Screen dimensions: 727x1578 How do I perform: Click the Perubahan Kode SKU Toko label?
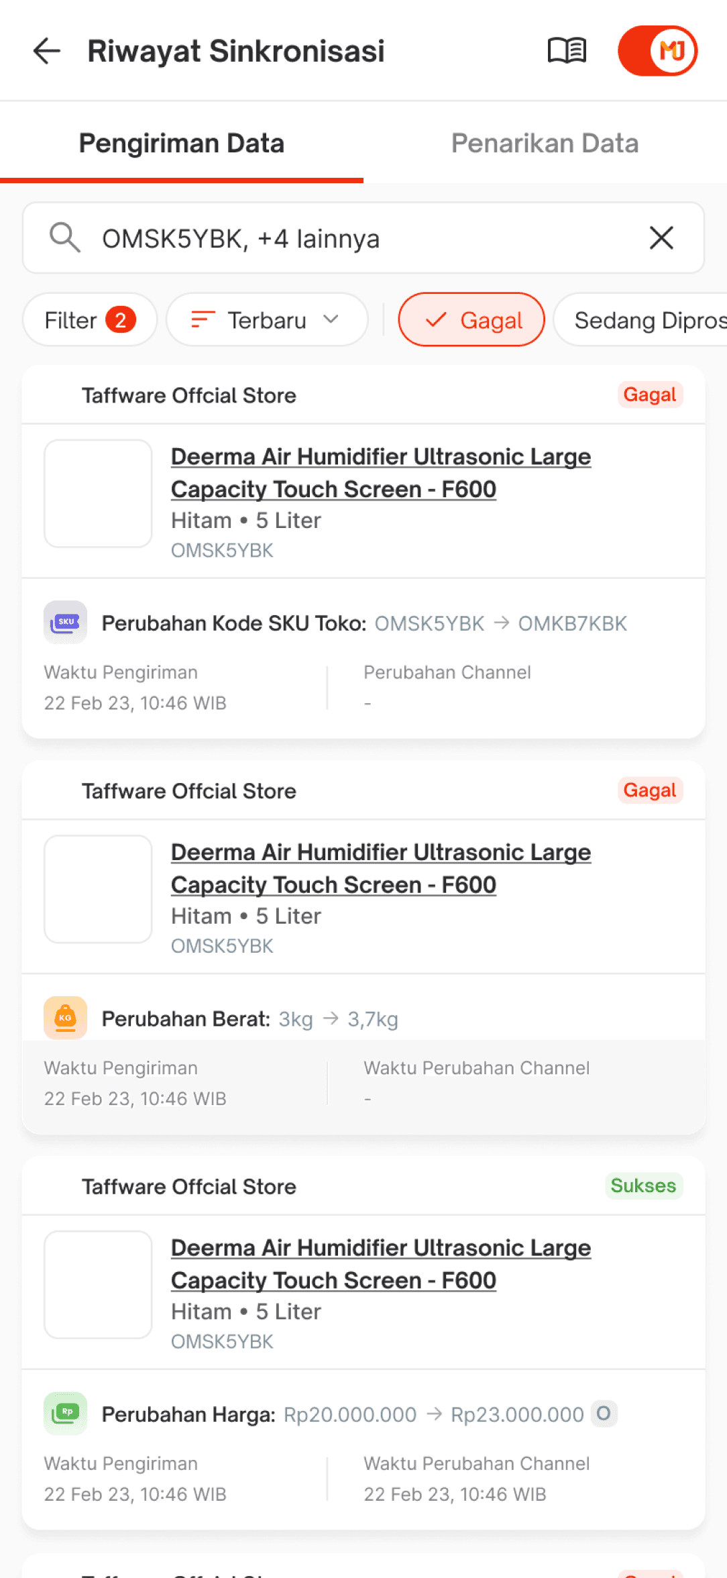[234, 623]
